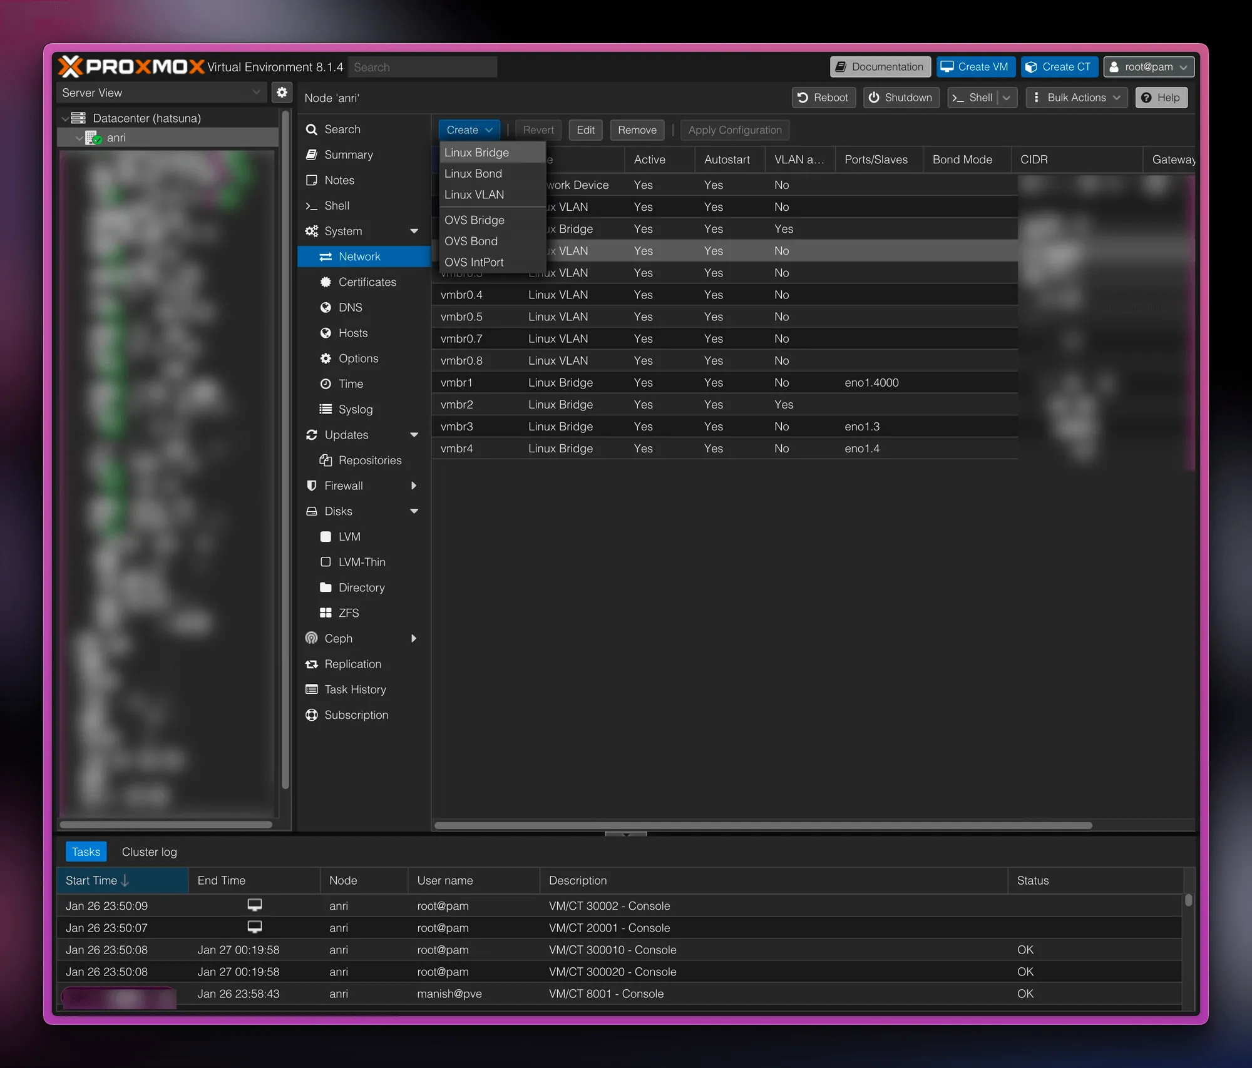Viewport: 1252px width, 1068px height.
Task: Switch to the Cluster log tab
Action: [149, 852]
